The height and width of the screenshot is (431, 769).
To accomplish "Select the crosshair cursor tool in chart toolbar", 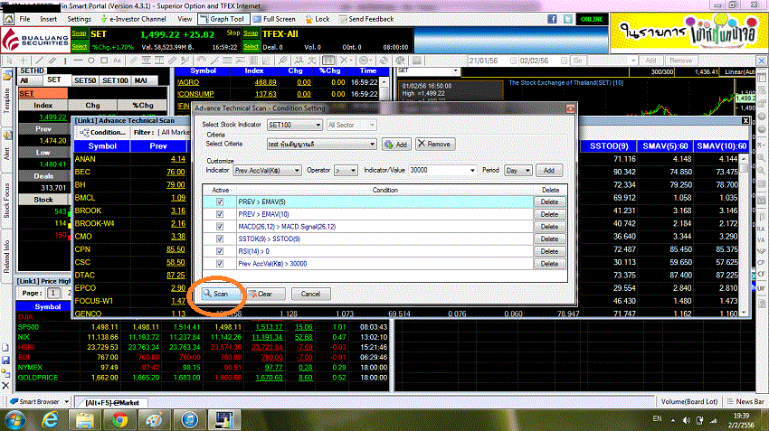I will pos(23,61).
